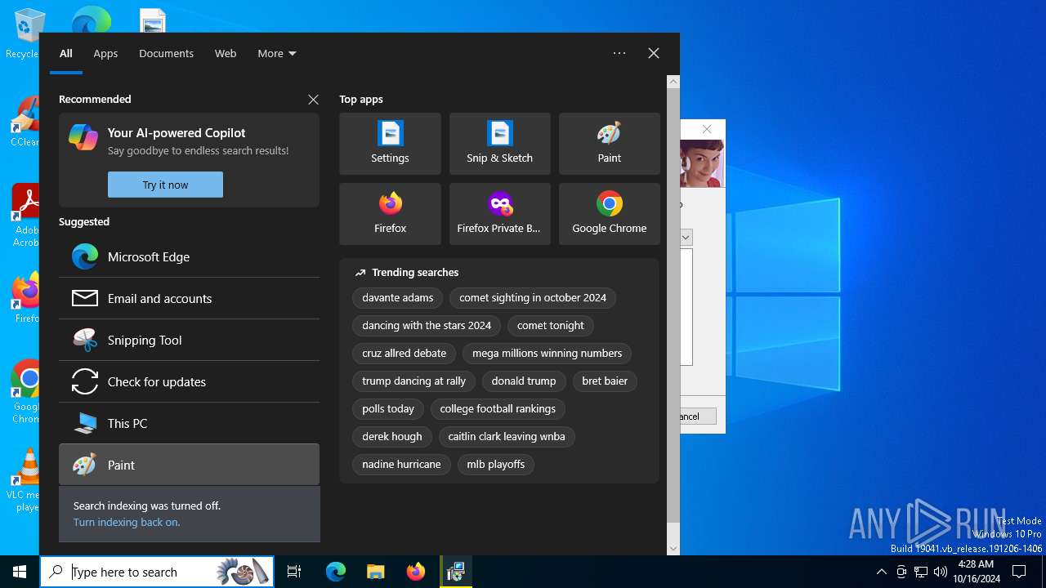Launch Google Chrome tile
The height and width of the screenshot is (588, 1046).
tap(609, 214)
